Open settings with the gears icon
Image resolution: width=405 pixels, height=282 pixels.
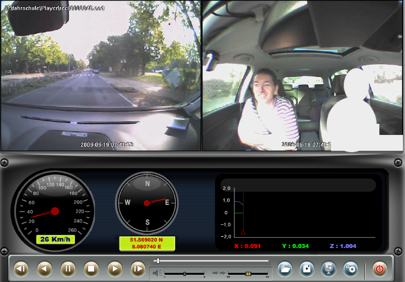[x=350, y=268]
